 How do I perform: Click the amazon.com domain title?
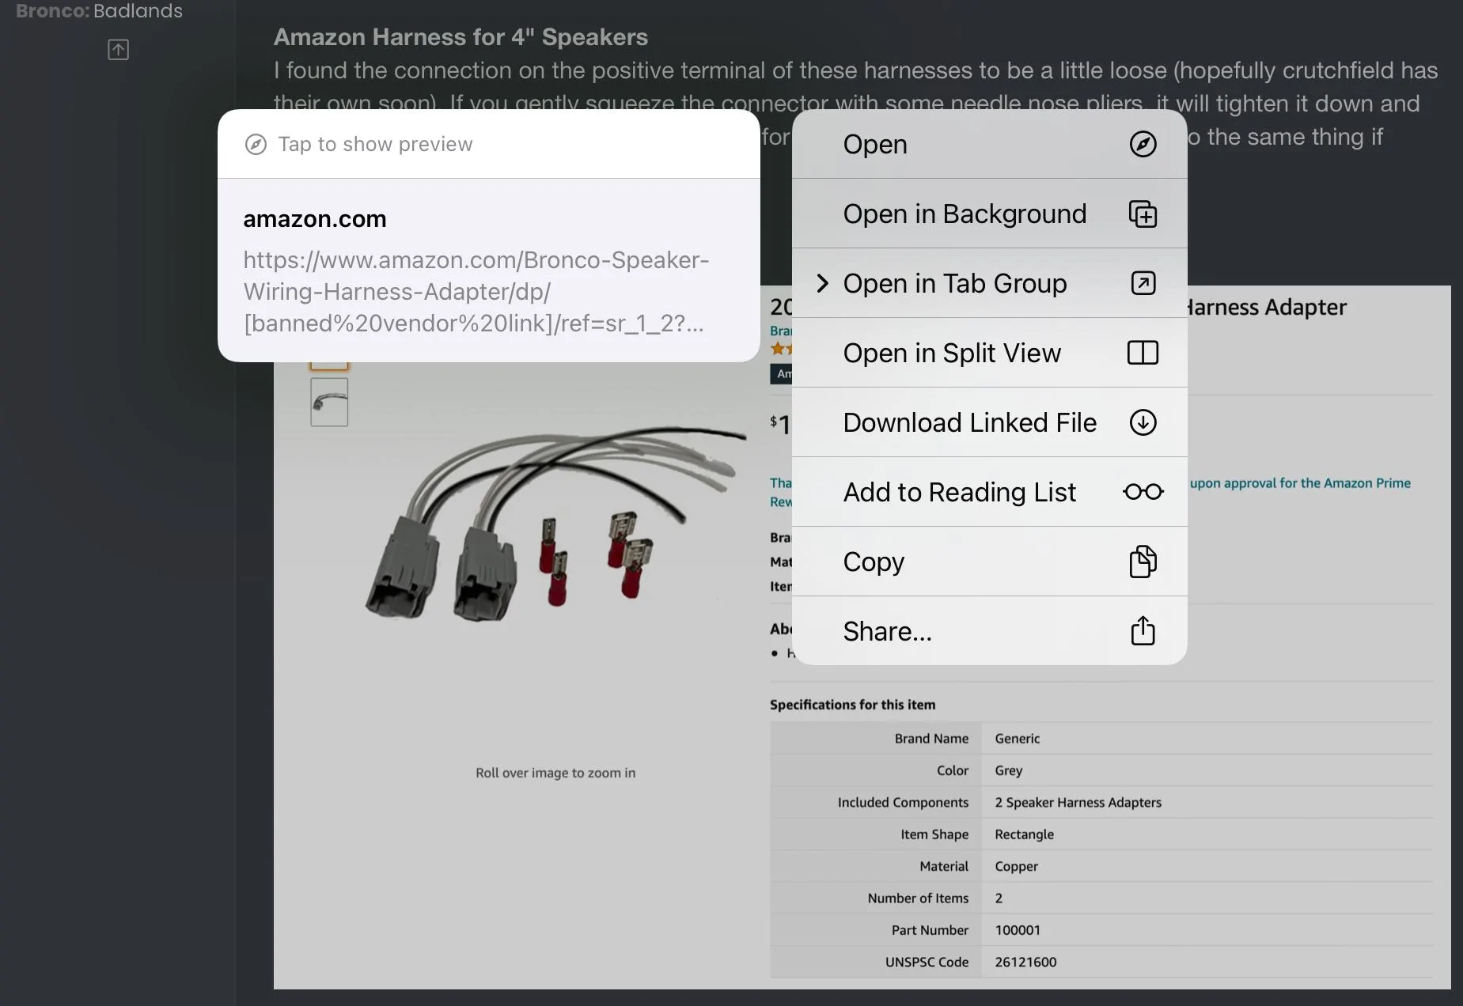[x=315, y=219]
